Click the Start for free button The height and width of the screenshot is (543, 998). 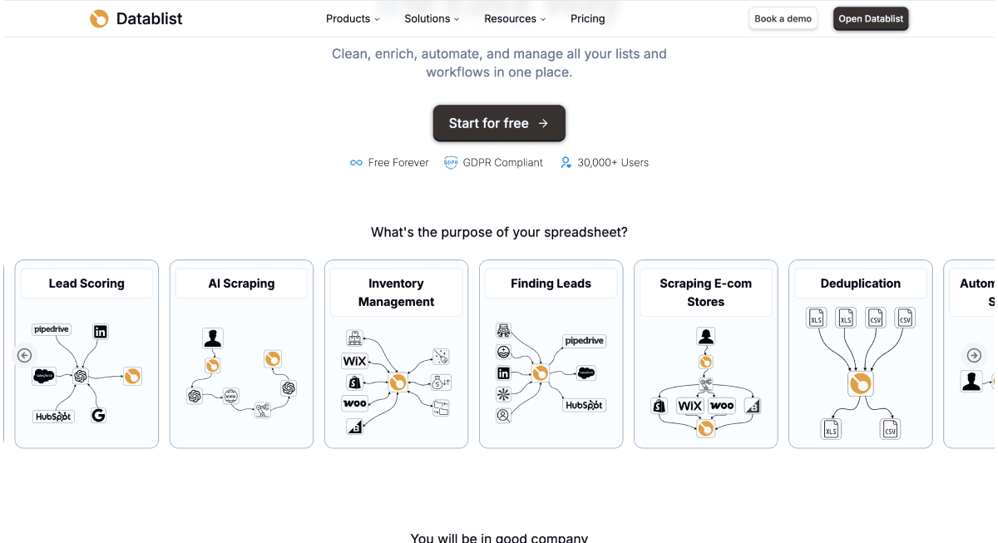pyautogui.click(x=499, y=123)
